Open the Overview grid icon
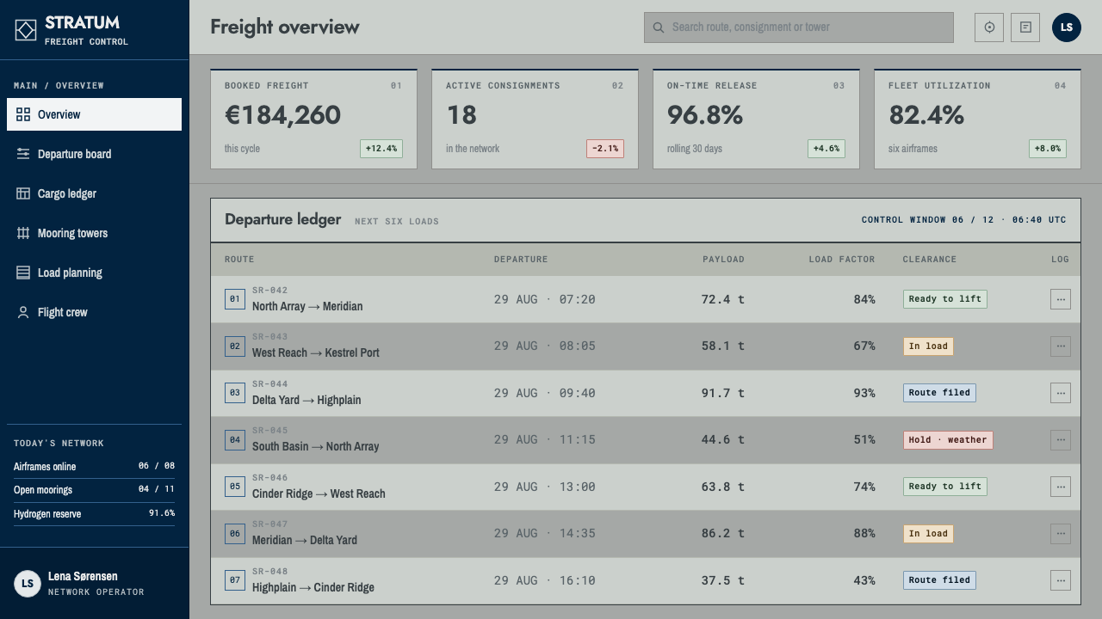The height and width of the screenshot is (619, 1102). [23, 114]
